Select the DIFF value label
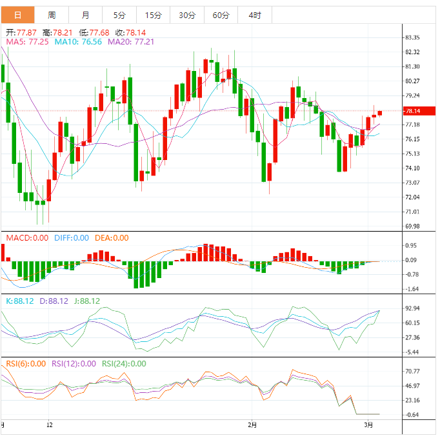440x440 pixels. pyautogui.click(x=72, y=237)
